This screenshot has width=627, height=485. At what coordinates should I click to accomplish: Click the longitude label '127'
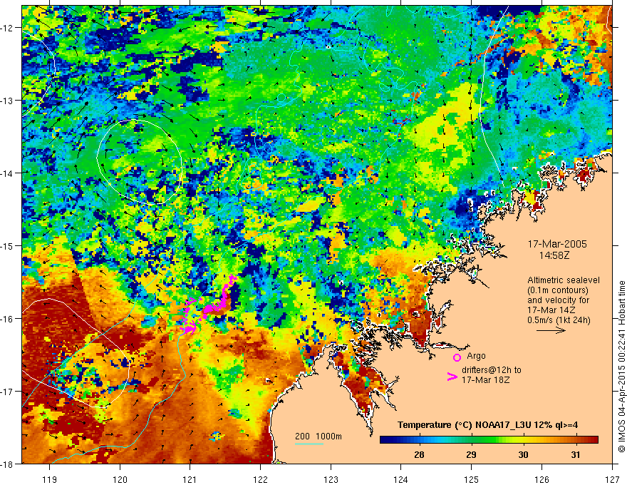coord(612,479)
